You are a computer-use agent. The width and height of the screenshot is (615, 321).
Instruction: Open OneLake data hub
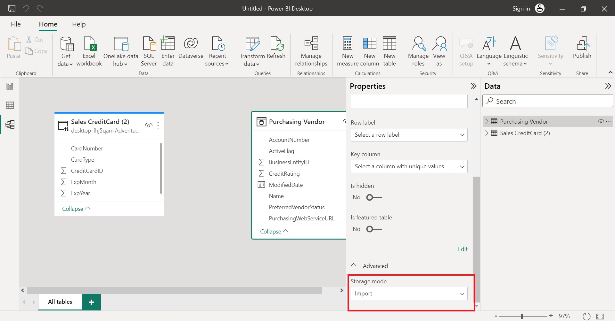point(121,51)
